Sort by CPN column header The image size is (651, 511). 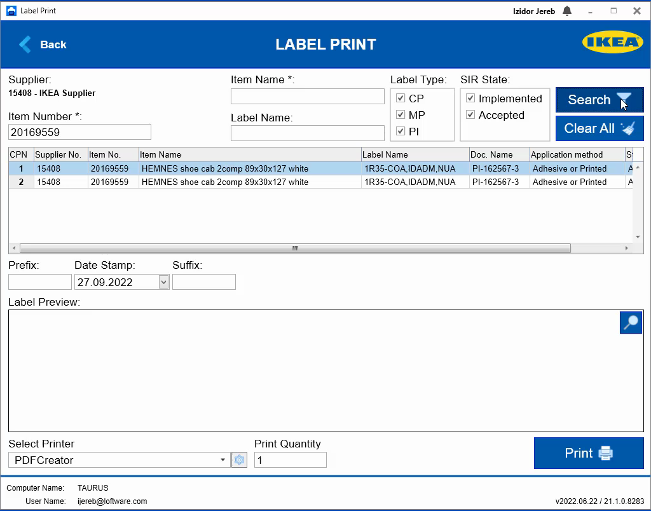(21, 154)
